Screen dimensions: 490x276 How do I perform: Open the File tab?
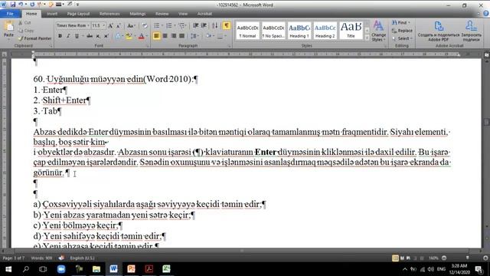tap(10, 14)
